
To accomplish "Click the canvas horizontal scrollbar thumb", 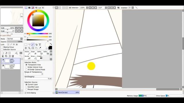I will point(168,89).
